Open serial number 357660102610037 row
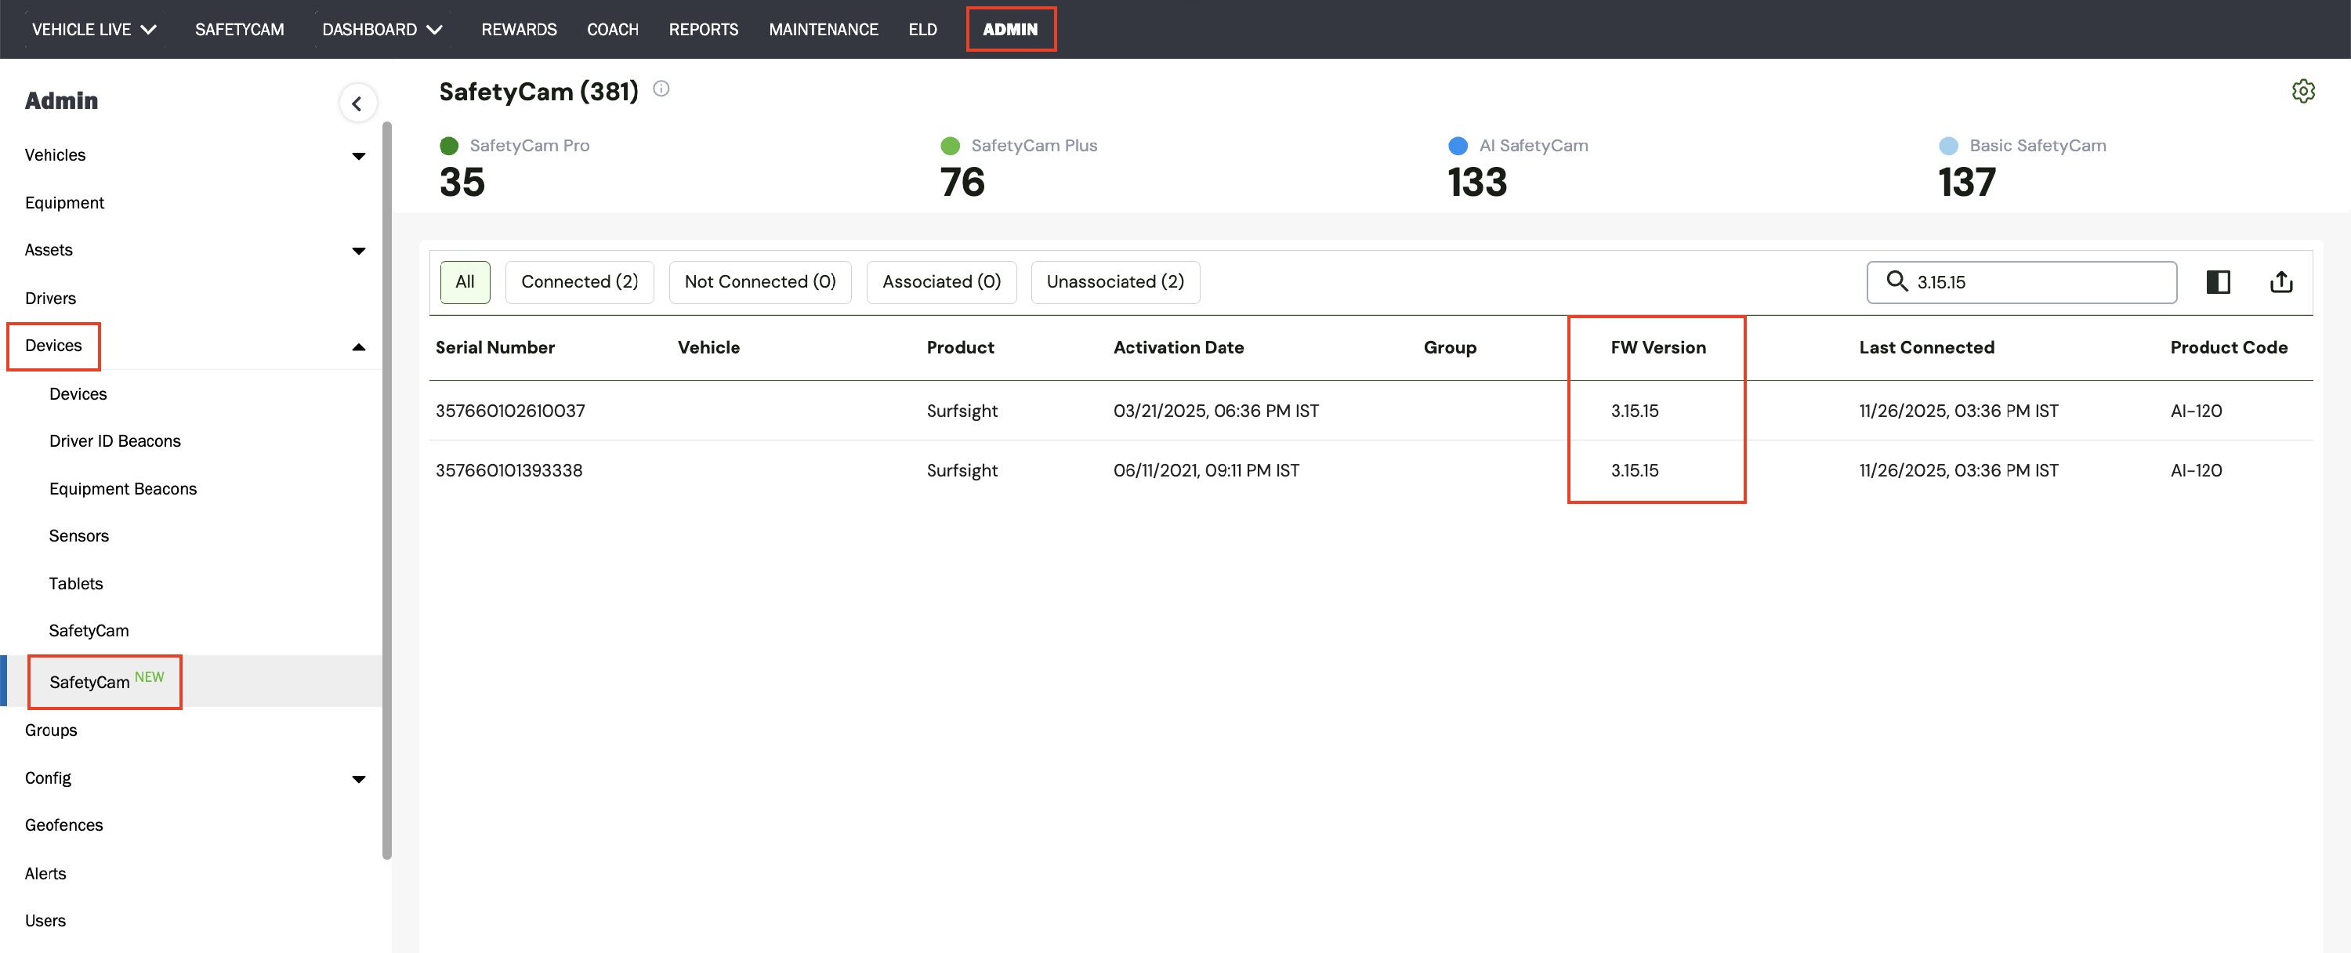Image resolution: width=2351 pixels, height=953 pixels. click(x=510, y=411)
